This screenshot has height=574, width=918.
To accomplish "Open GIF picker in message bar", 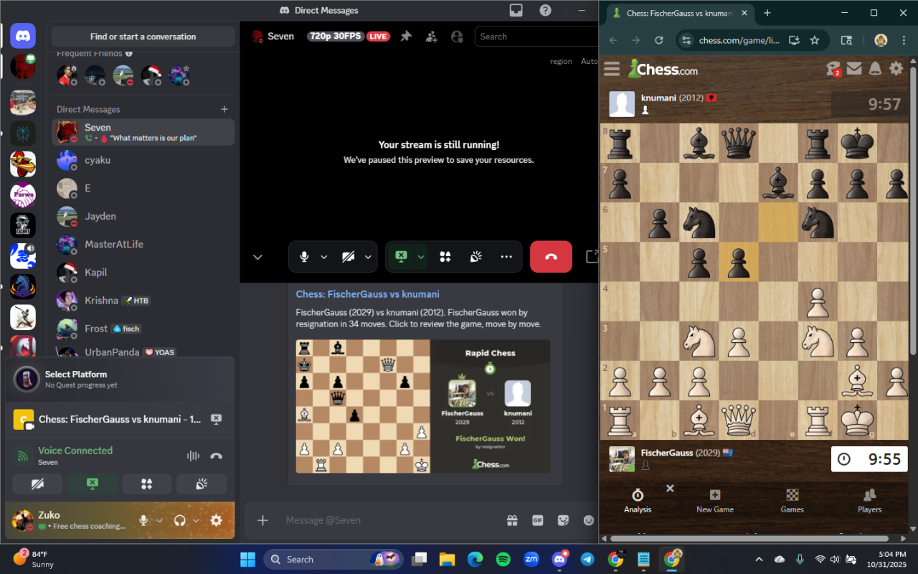I will tap(537, 520).
